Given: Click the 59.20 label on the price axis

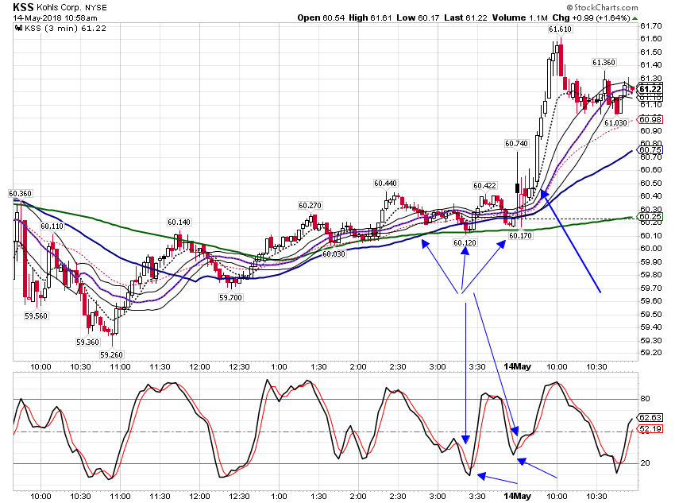Looking at the screenshot, I should click(651, 353).
